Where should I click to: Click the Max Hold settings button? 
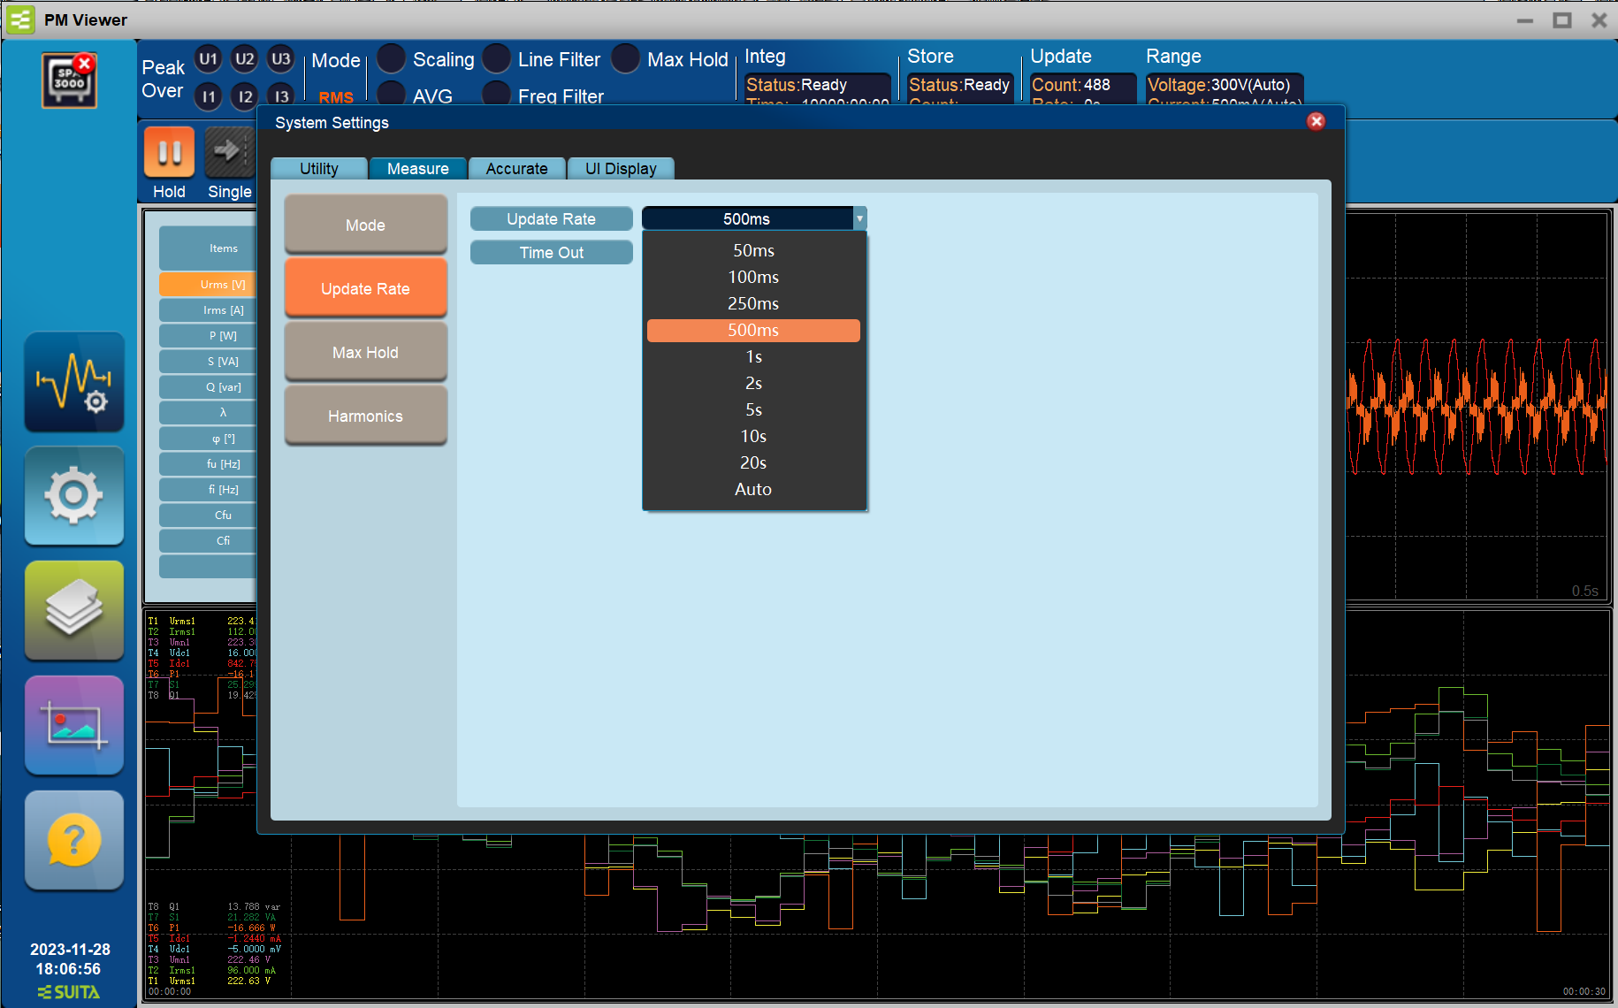pos(365,353)
